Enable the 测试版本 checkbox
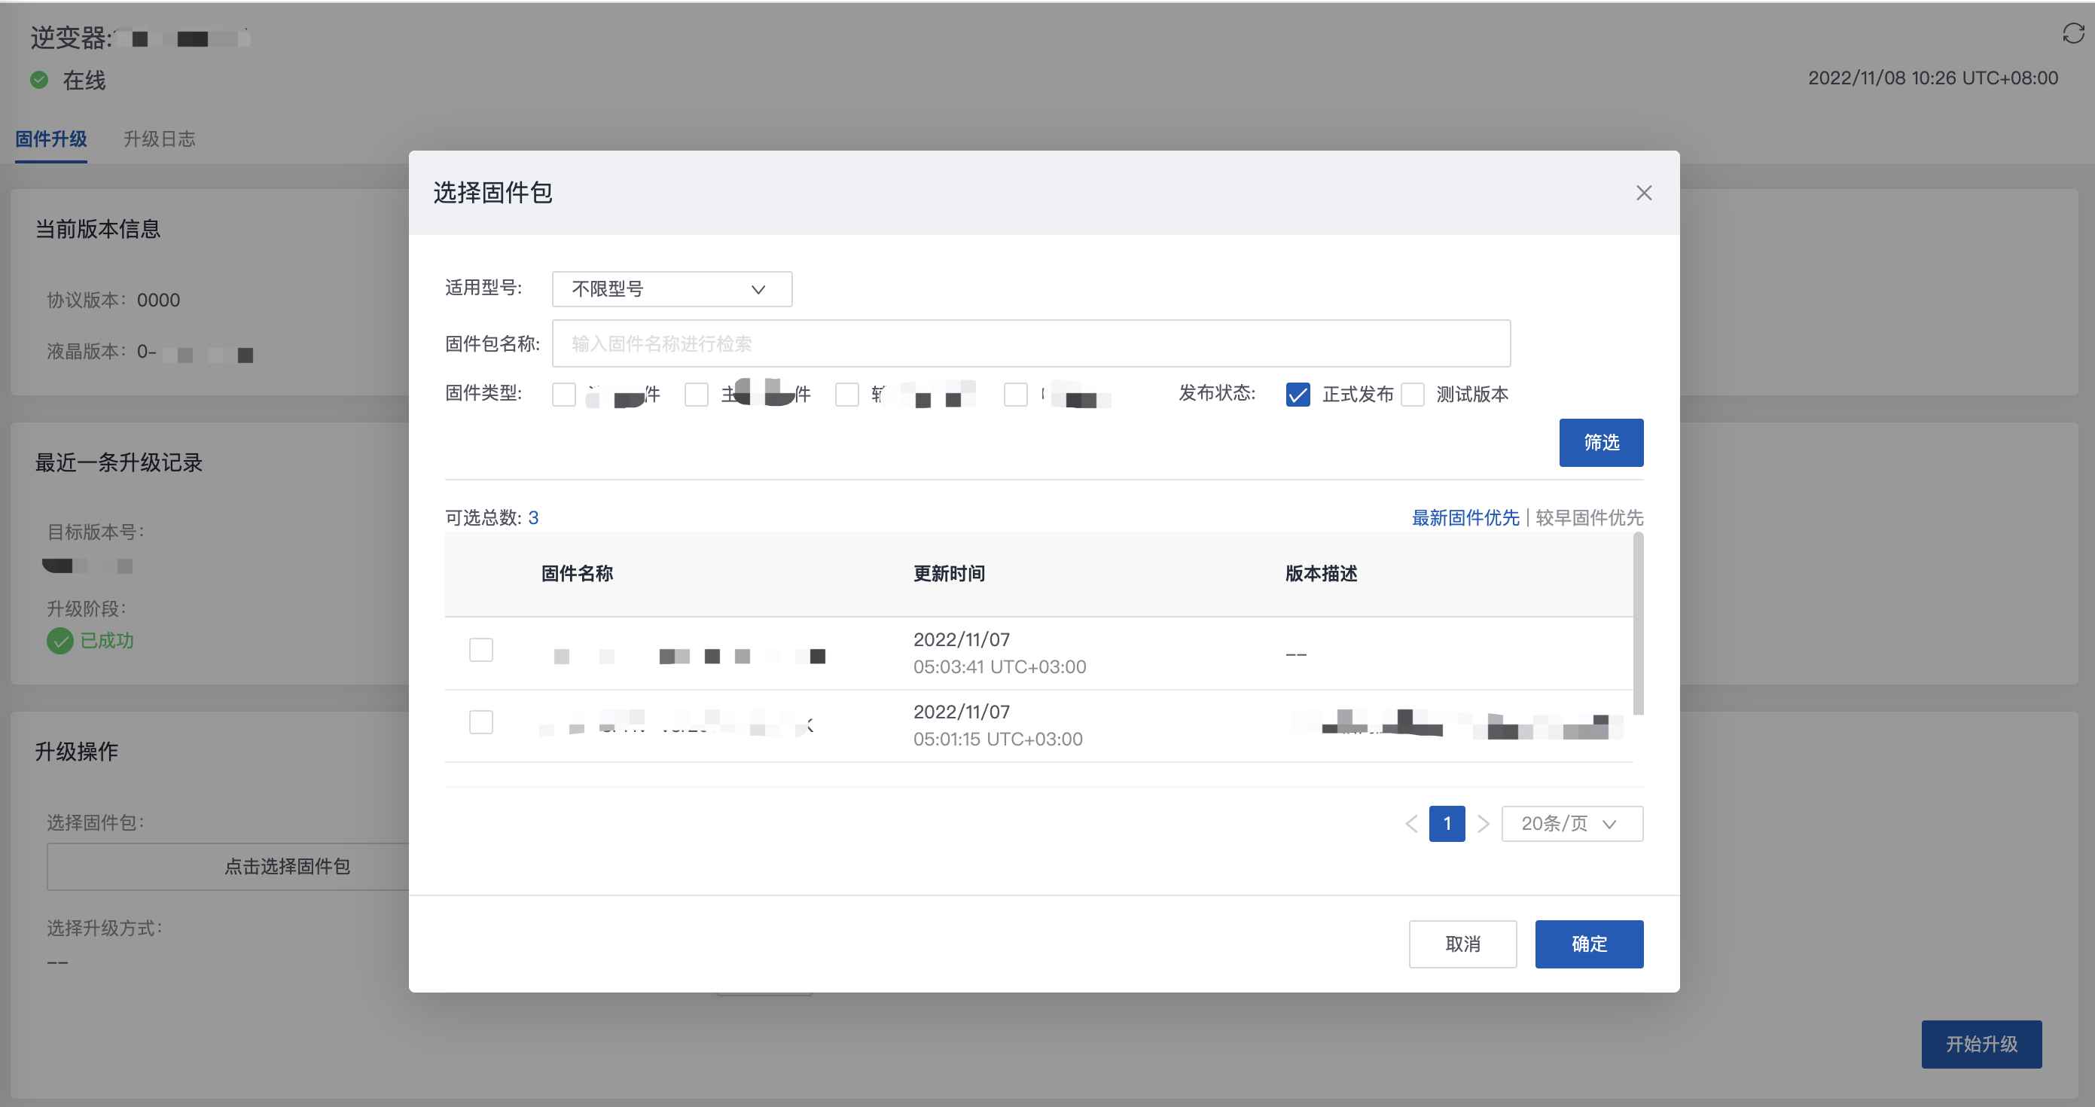Image resolution: width=2095 pixels, height=1107 pixels. (1413, 395)
